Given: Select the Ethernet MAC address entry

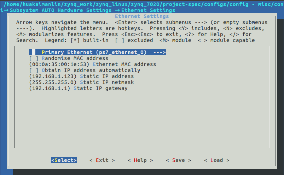Looking at the screenshot, I should coord(93,64).
